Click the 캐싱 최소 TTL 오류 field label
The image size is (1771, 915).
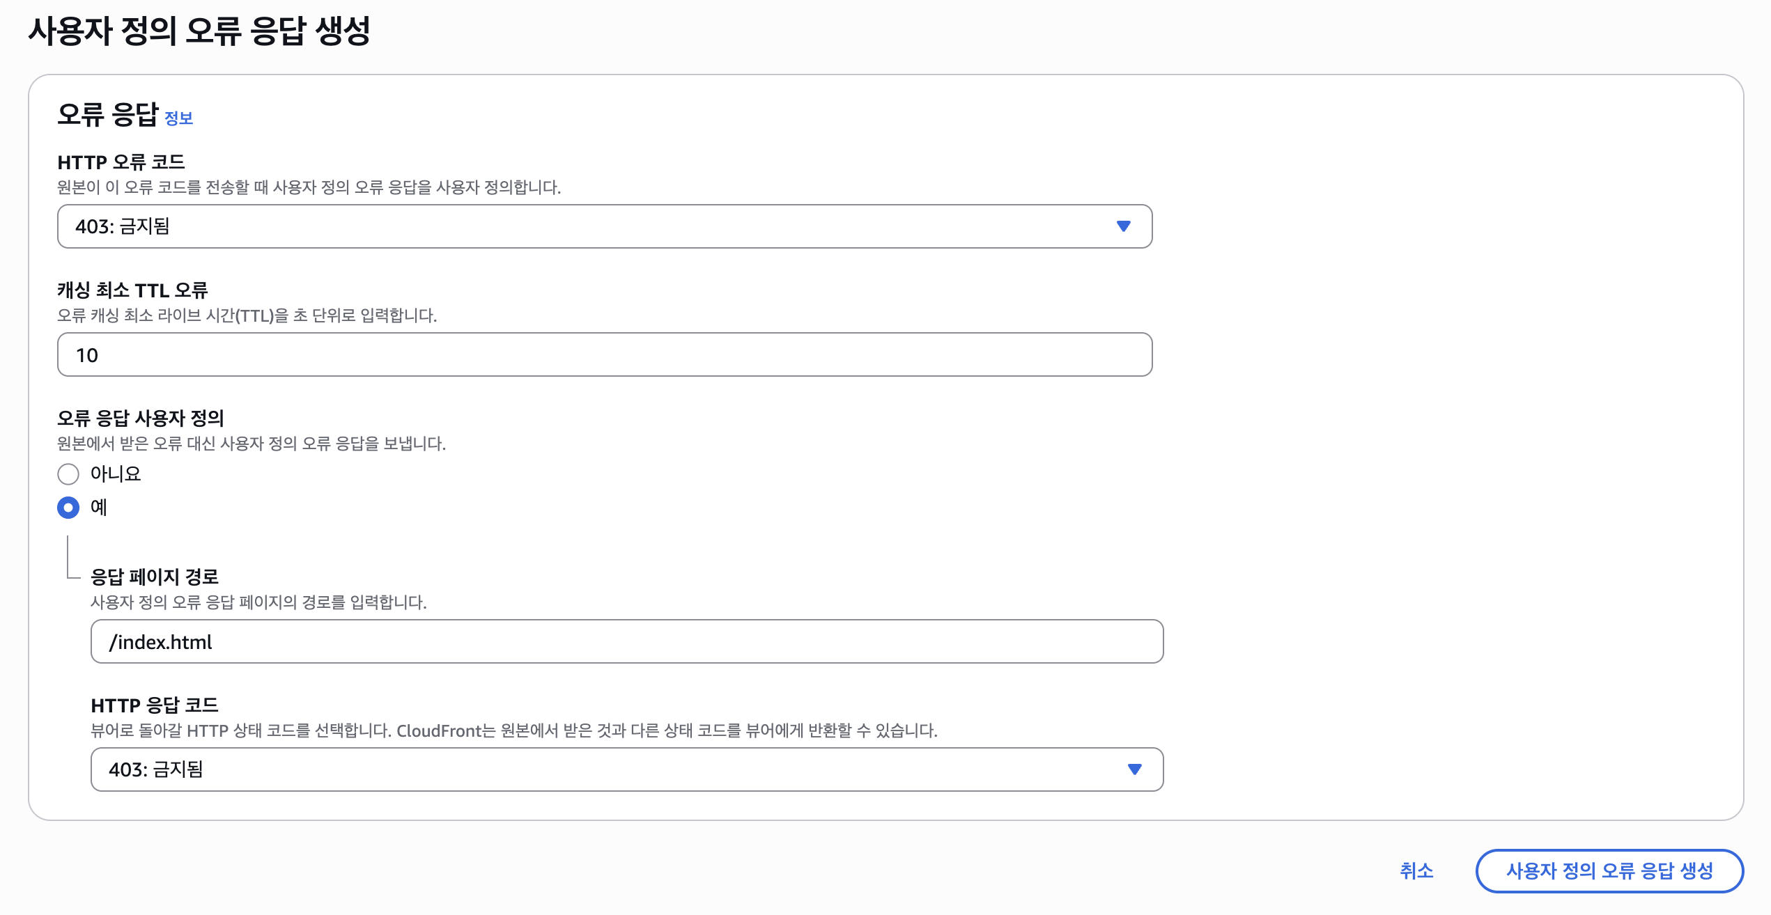132,290
